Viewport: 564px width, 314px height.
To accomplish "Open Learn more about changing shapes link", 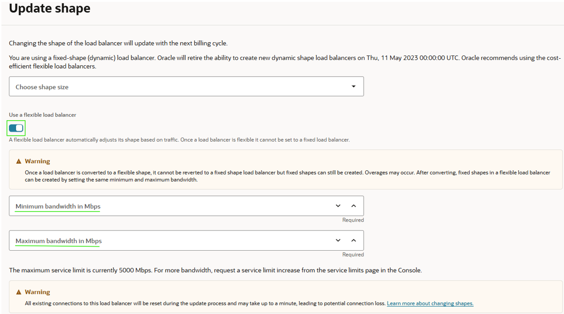I will 430,304.
